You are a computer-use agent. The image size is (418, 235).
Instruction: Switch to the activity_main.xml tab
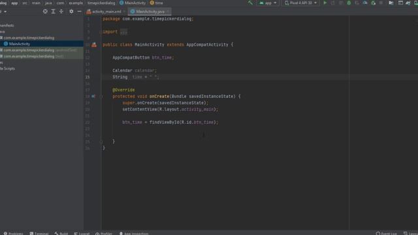[106, 12]
